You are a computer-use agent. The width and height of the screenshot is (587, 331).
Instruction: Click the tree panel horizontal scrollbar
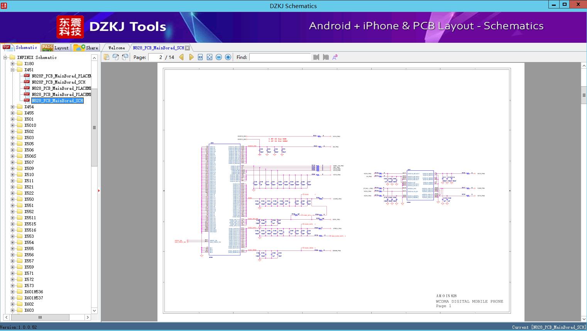coord(40,317)
